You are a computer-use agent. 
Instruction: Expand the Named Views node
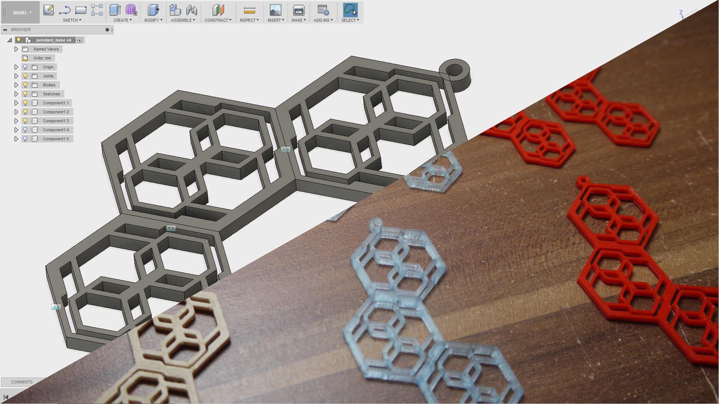[x=16, y=49]
